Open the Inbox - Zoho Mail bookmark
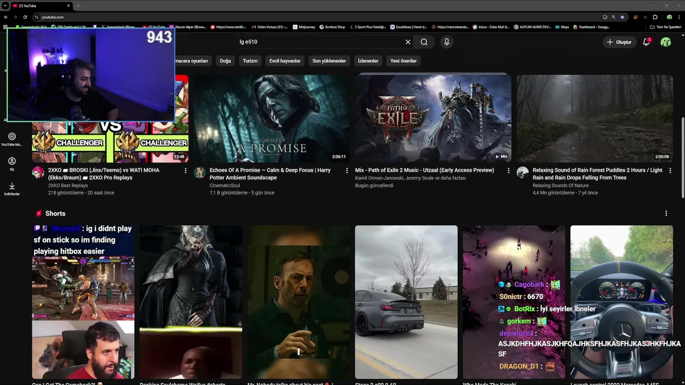Image resolution: width=685 pixels, height=385 pixels. tap(491, 27)
